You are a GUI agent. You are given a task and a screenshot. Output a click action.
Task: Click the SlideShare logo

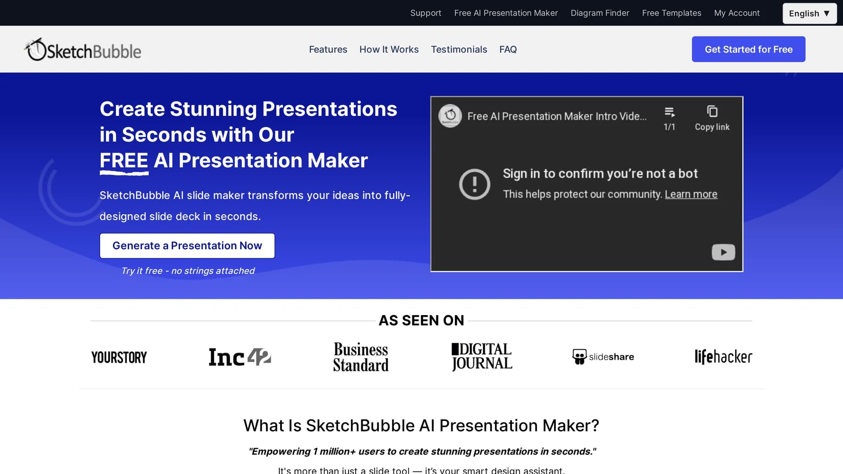pyautogui.click(x=603, y=357)
